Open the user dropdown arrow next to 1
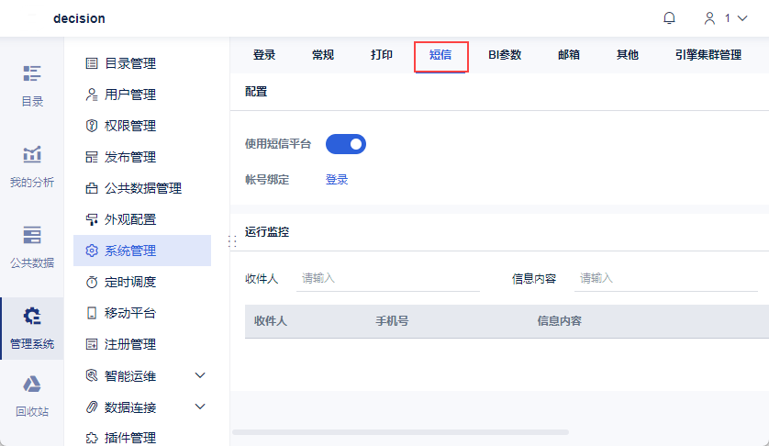This screenshot has width=769, height=446. click(x=742, y=18)
